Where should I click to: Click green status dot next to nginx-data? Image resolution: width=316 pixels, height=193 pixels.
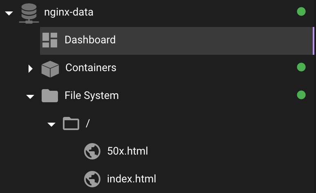(301, 11)
